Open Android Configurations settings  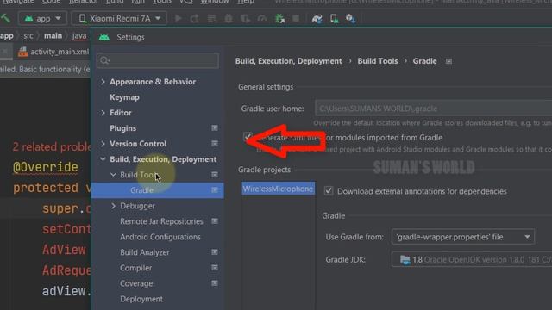(160, 237)
